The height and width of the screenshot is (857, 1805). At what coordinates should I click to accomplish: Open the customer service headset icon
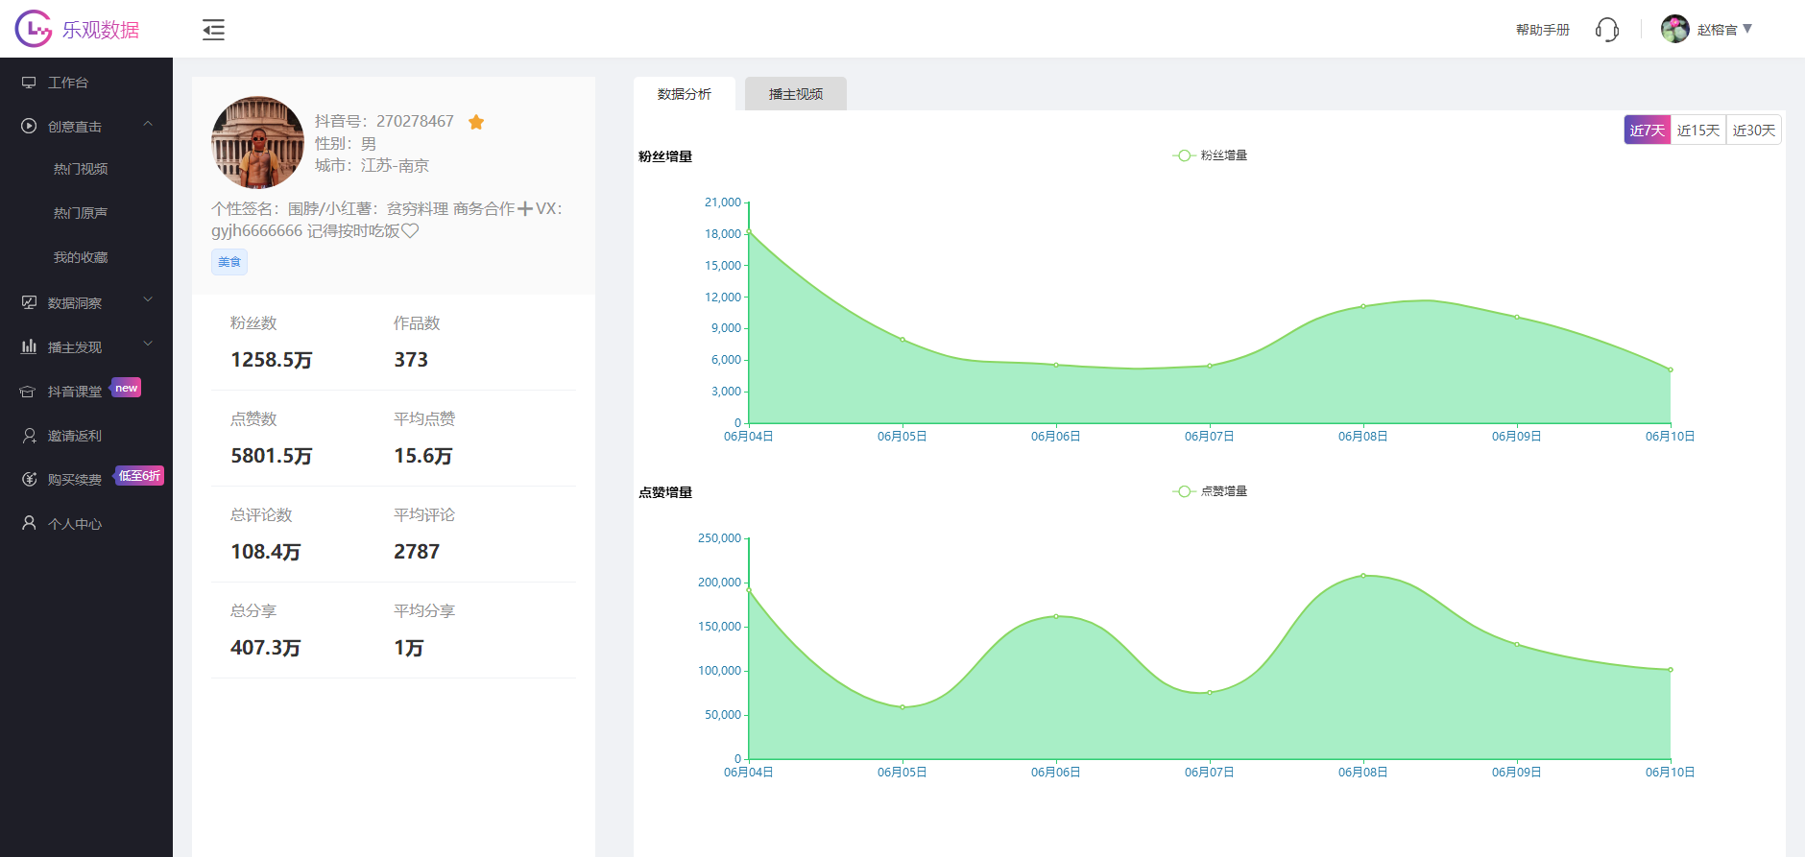click(1607, 30)
